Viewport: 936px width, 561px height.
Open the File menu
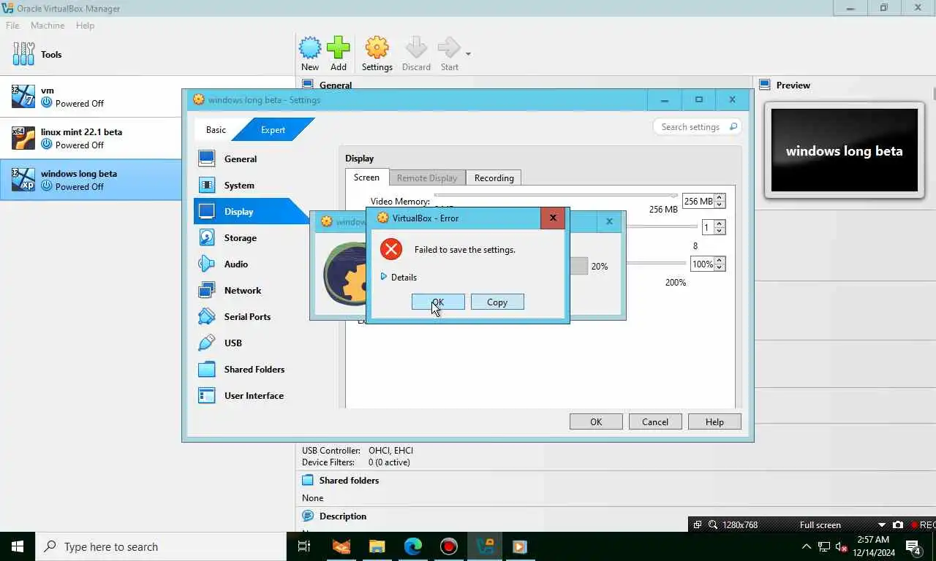pyautogui.click(x=12, y=25)
